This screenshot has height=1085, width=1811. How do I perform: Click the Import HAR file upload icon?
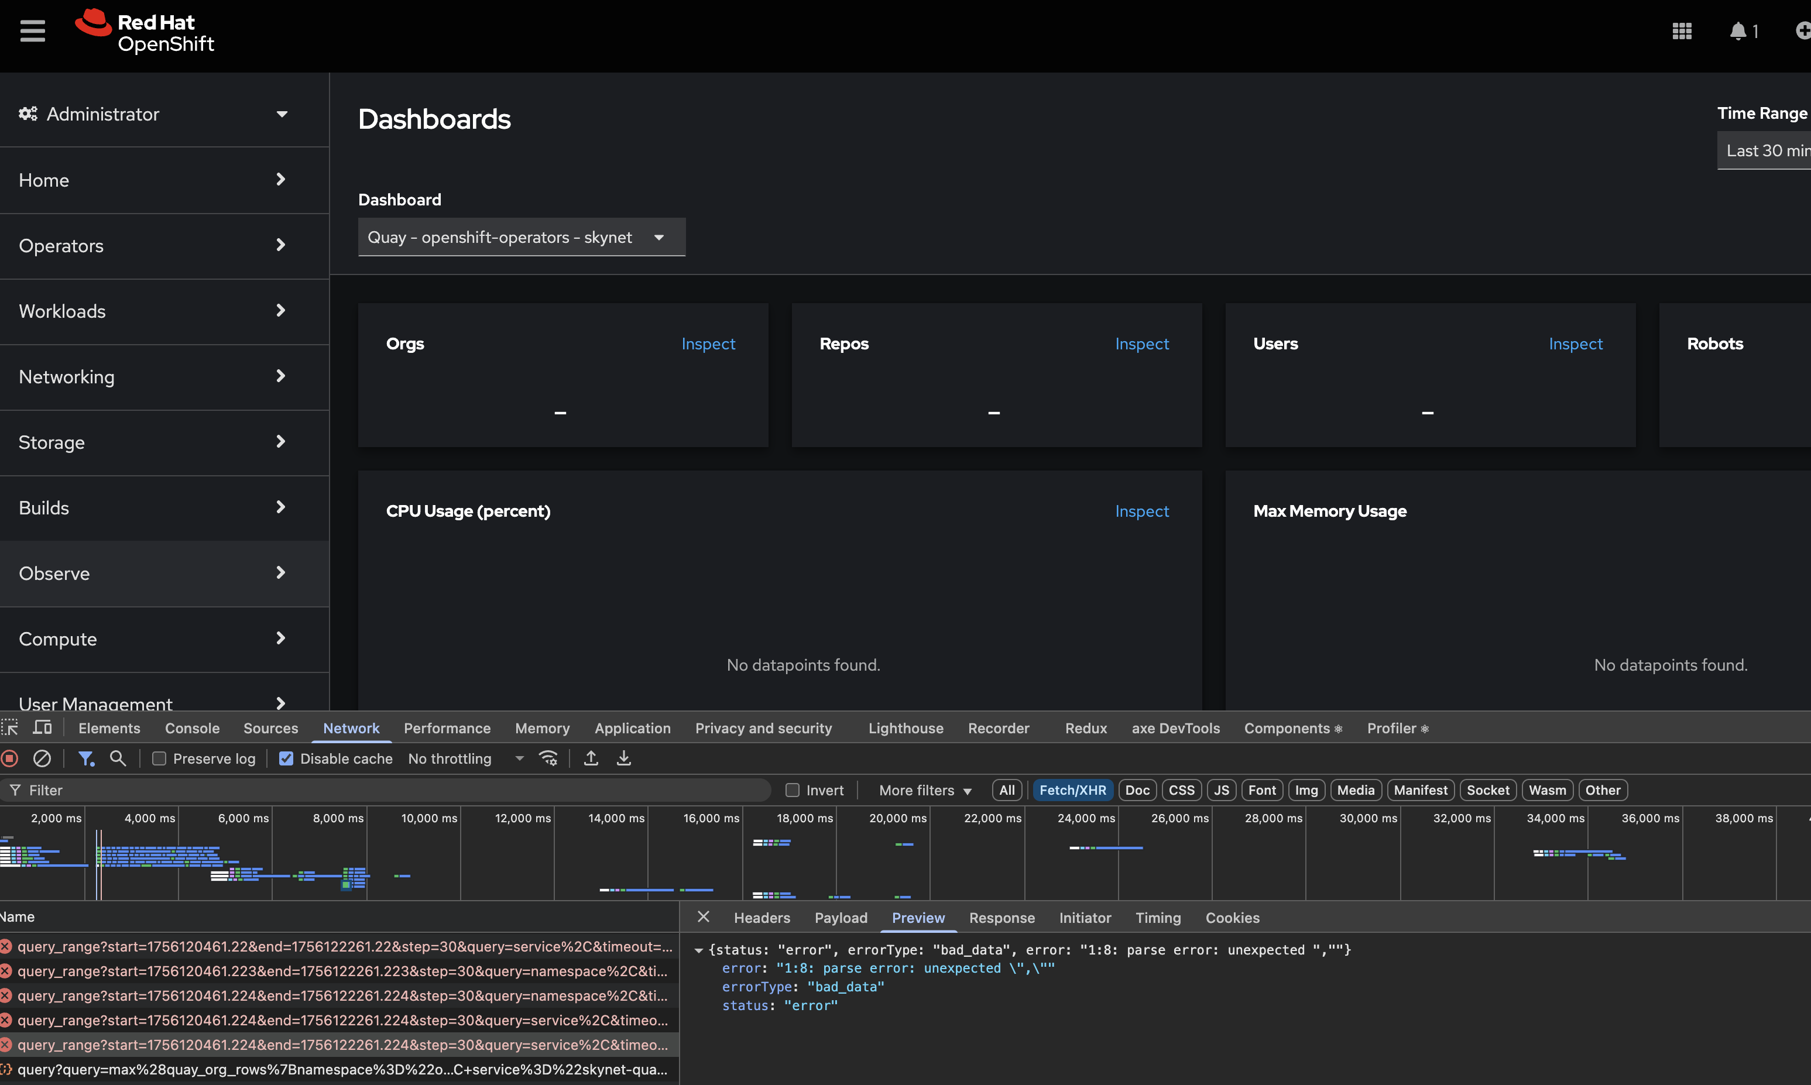[591, 759]
